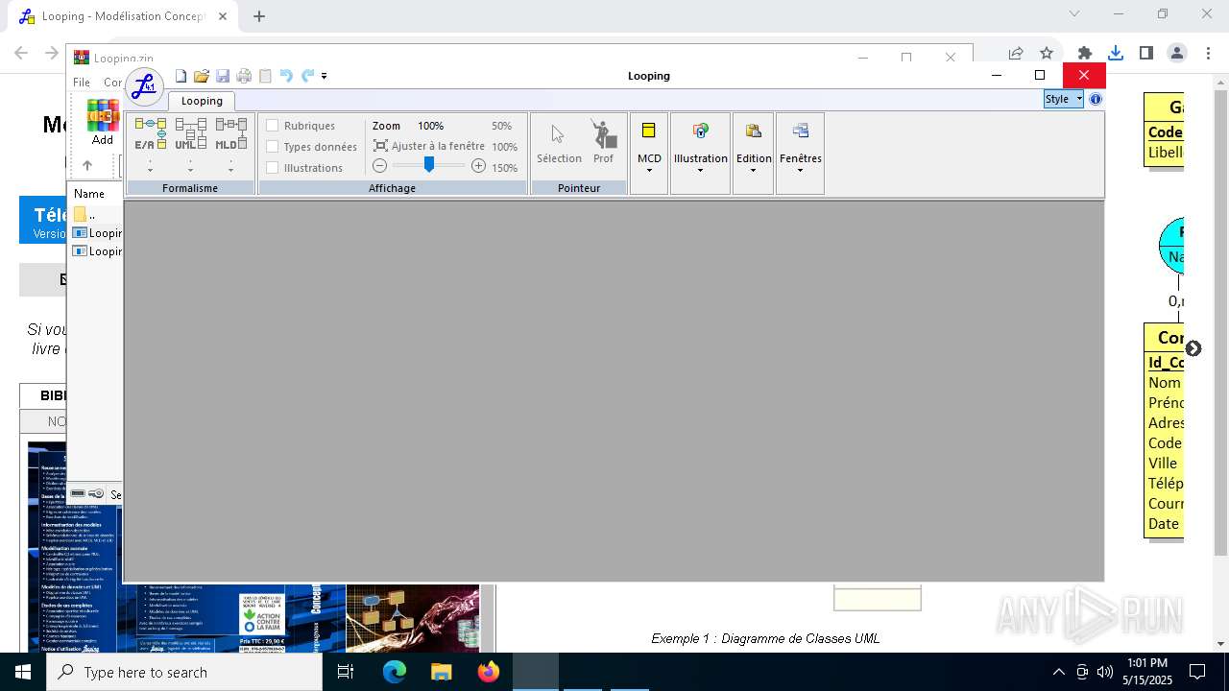Screen dimensions: 1229x691
Task: Increase zoom with the plus button
Action: point(478,166)
